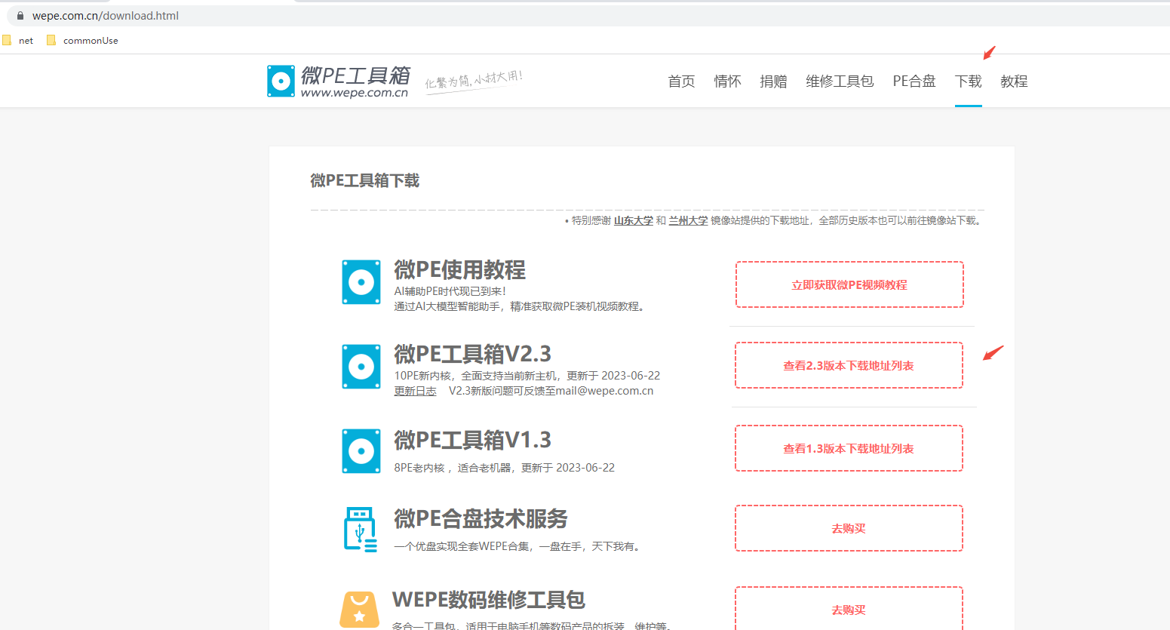This screenshot has height=630, width=1170.
Task: Click the 微PE合盘技术服务 heading
Action: tap(481, 518)
